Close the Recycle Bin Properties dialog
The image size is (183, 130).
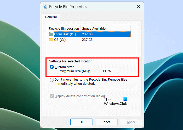pos(138,7)
